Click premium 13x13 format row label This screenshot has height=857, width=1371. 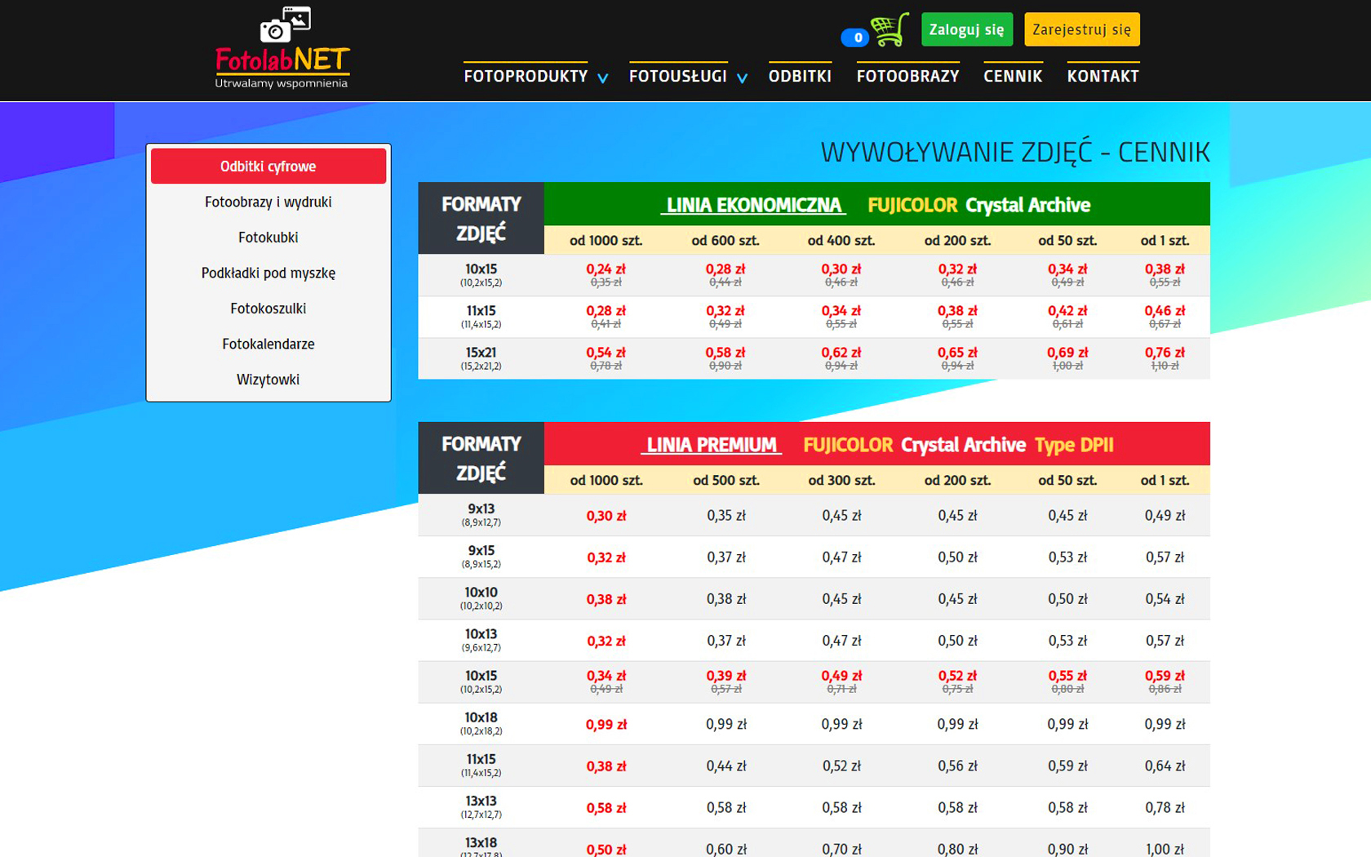coord(481,807)
